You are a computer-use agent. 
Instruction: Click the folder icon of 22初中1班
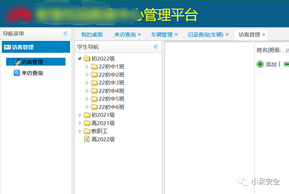click(x=94, y=67)
